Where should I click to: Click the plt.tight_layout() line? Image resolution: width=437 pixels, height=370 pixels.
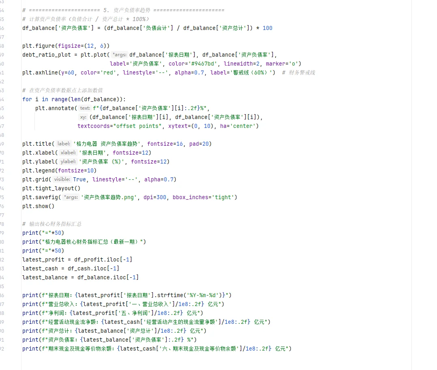click(x=51, y=189)
